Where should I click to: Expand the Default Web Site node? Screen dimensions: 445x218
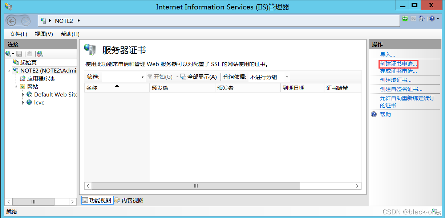(x=23, y=94)
